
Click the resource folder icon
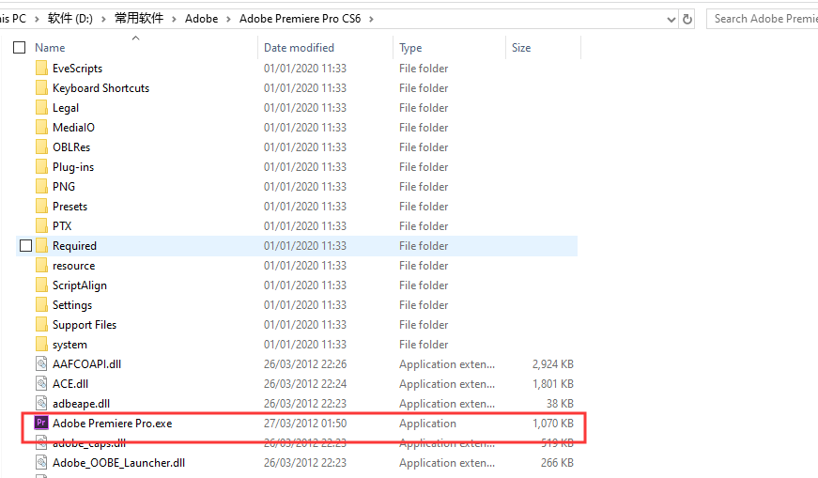[41, 266]
